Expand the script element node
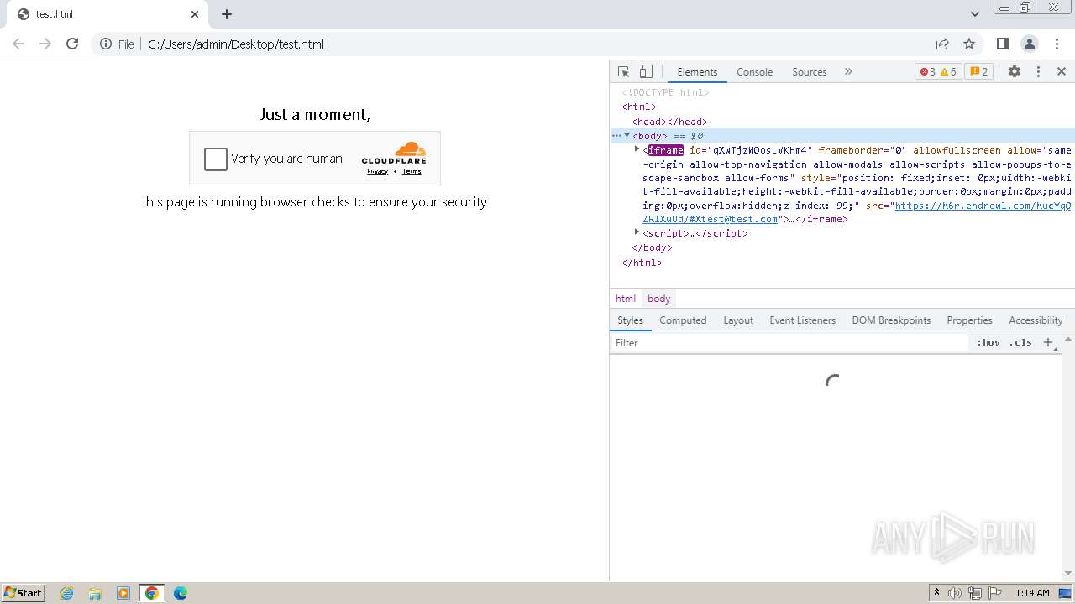 click(x=637, y=232)
